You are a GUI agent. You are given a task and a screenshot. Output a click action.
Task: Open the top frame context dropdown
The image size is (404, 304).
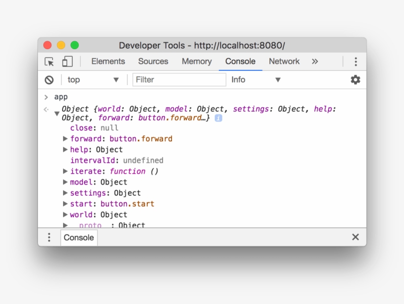(x=93, y=79)
